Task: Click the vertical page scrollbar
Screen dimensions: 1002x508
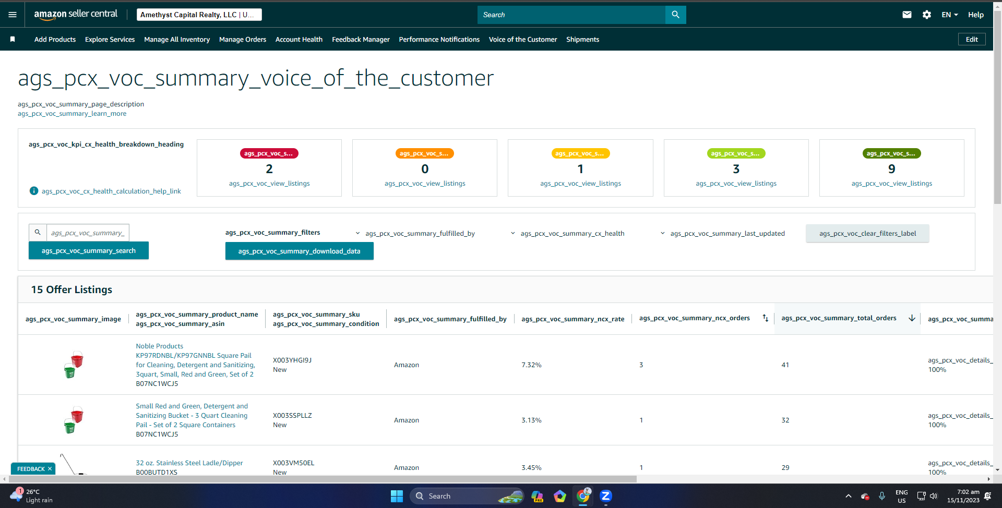Action: tap(997, 107)
